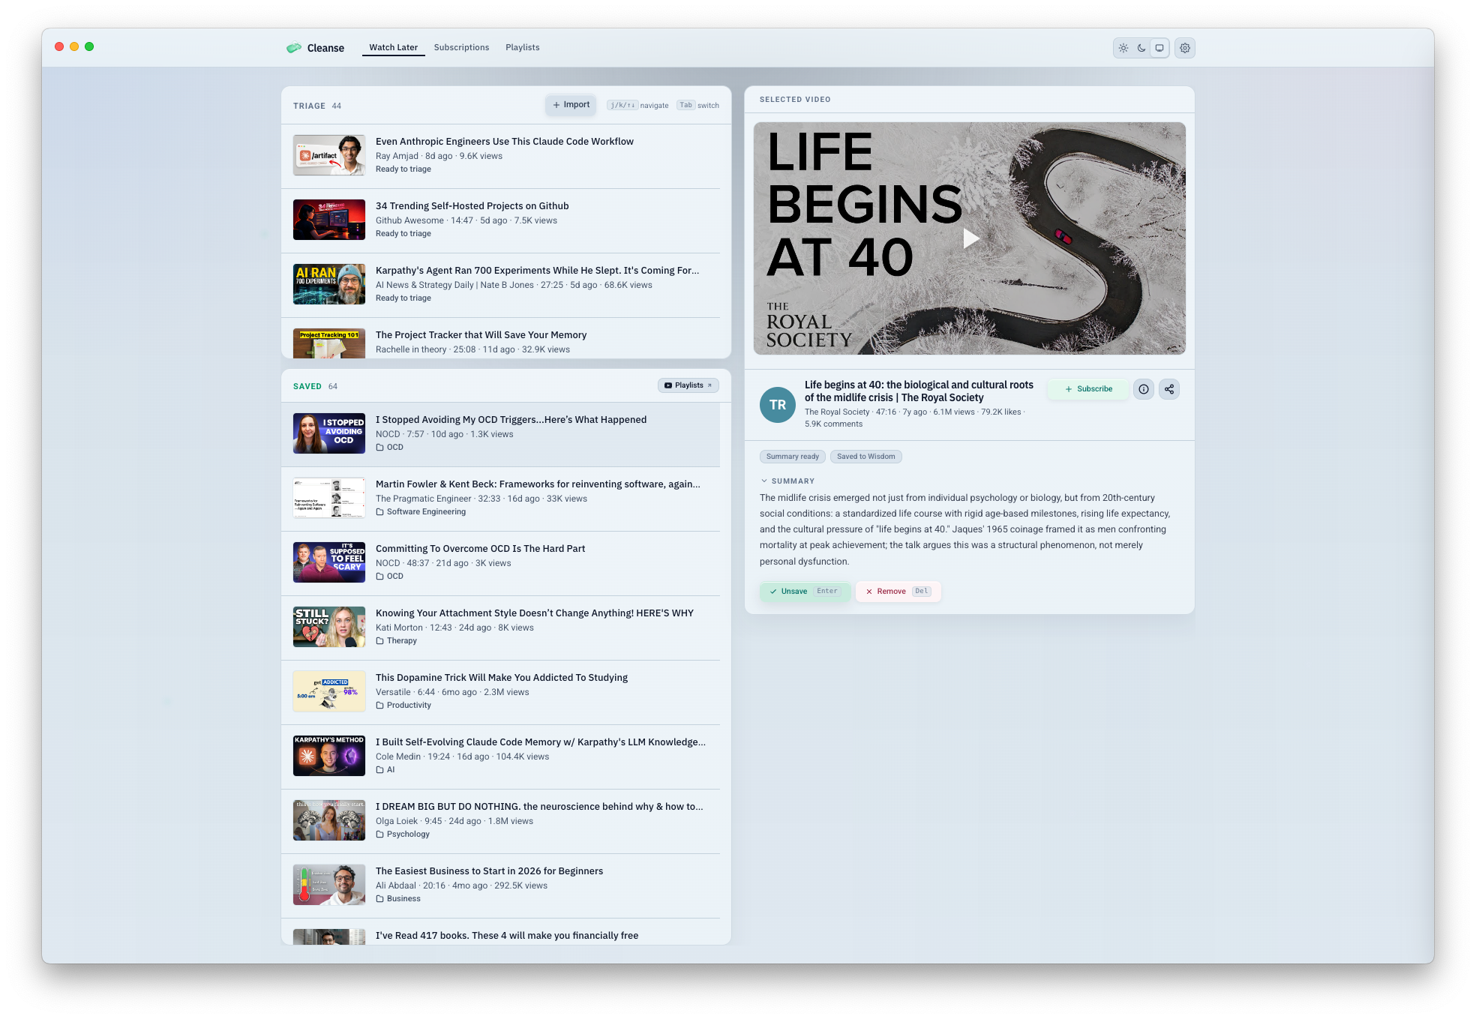Open 34 Trending Self-Hosted Projects thumbnail
This screenshot has height=1019, width=1476.
(328, 220)
